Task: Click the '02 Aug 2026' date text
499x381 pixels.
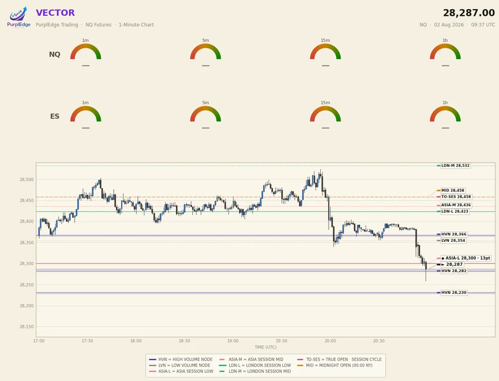Action: tap(449, 25)
